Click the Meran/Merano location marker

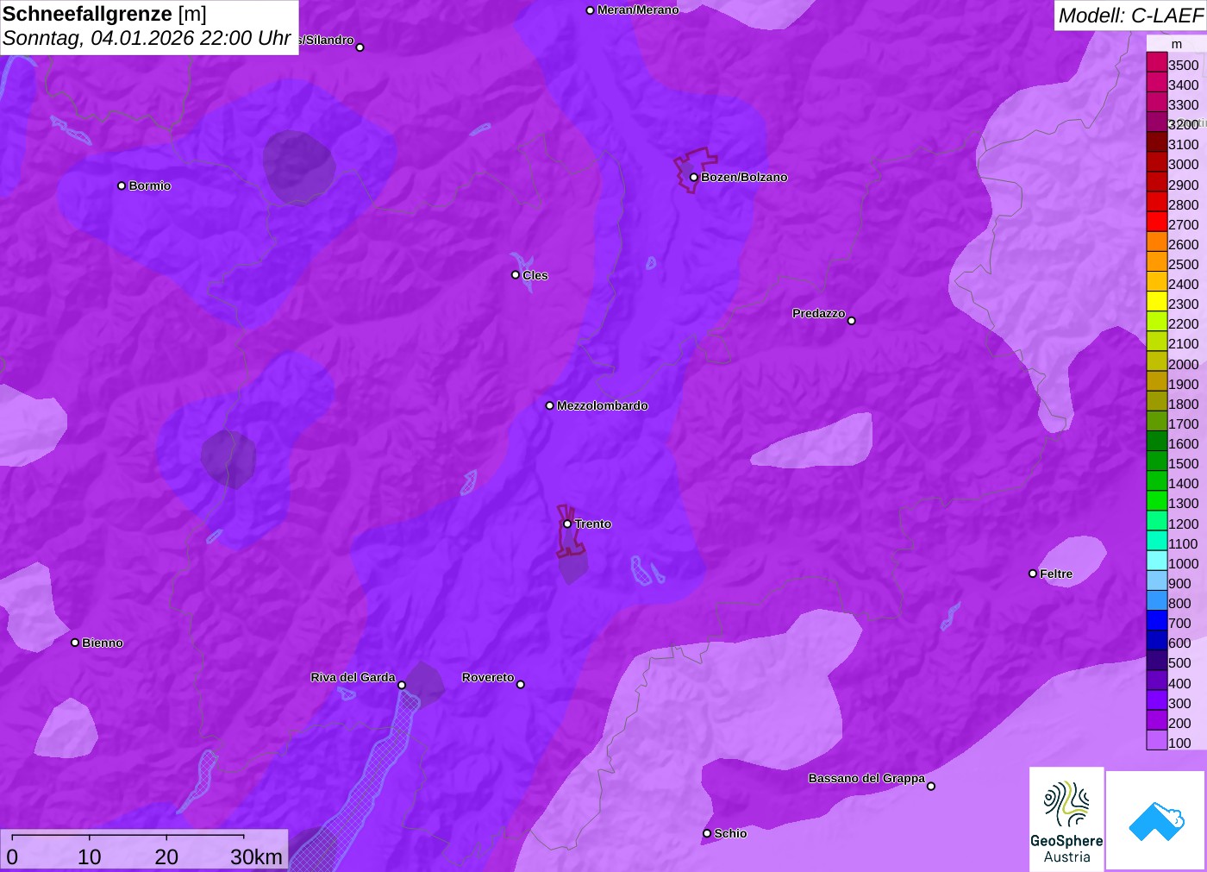click(591, 10)
